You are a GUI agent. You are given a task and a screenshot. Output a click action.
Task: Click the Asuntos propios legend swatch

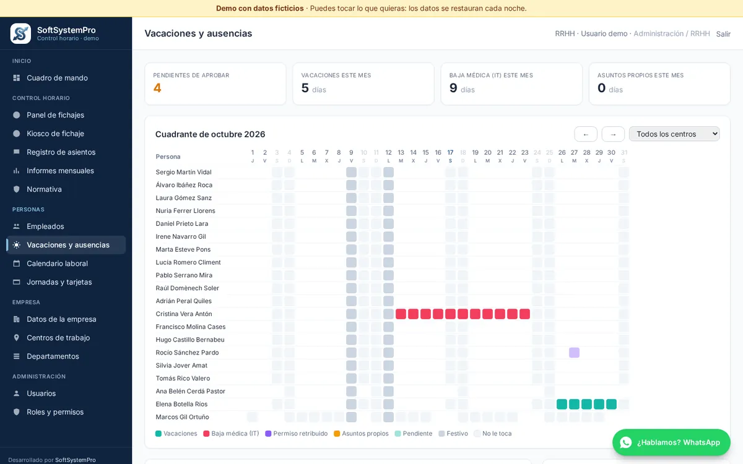click(337, 434)
